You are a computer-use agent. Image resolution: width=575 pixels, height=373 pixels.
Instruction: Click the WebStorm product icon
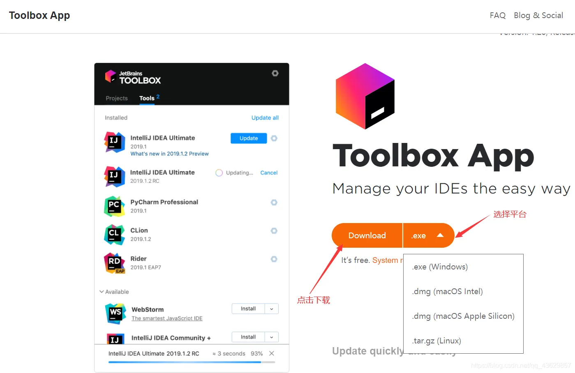[115, 314]
